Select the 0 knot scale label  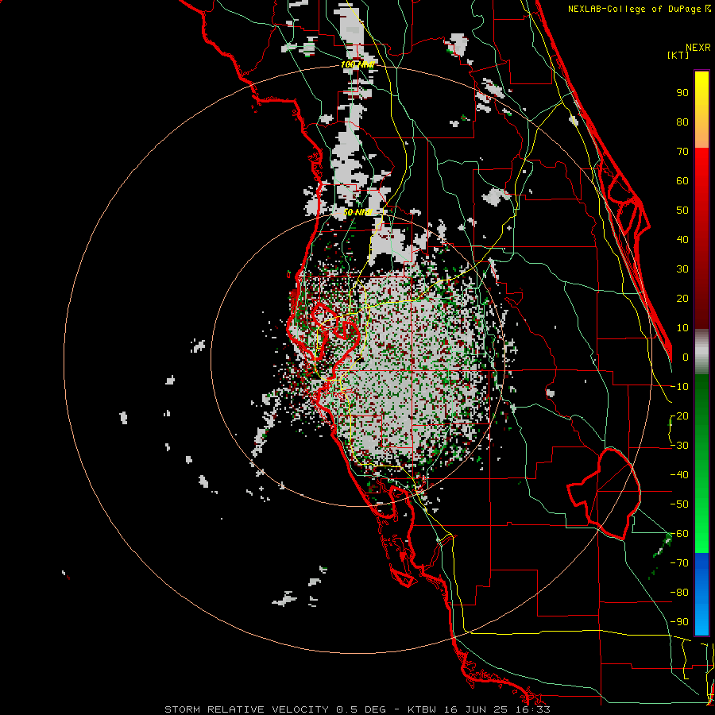(x=686, y=357)
